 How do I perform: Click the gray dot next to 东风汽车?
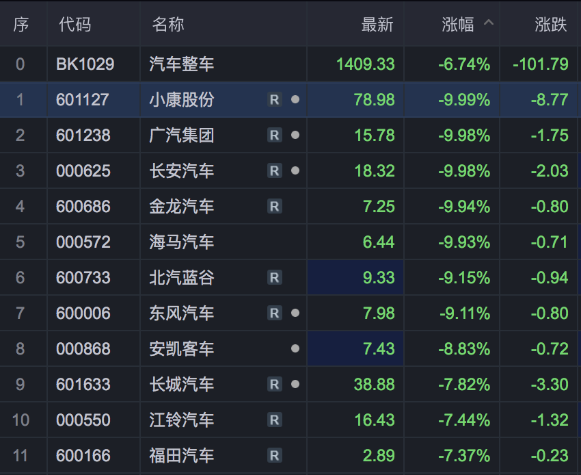pos(295,313)
